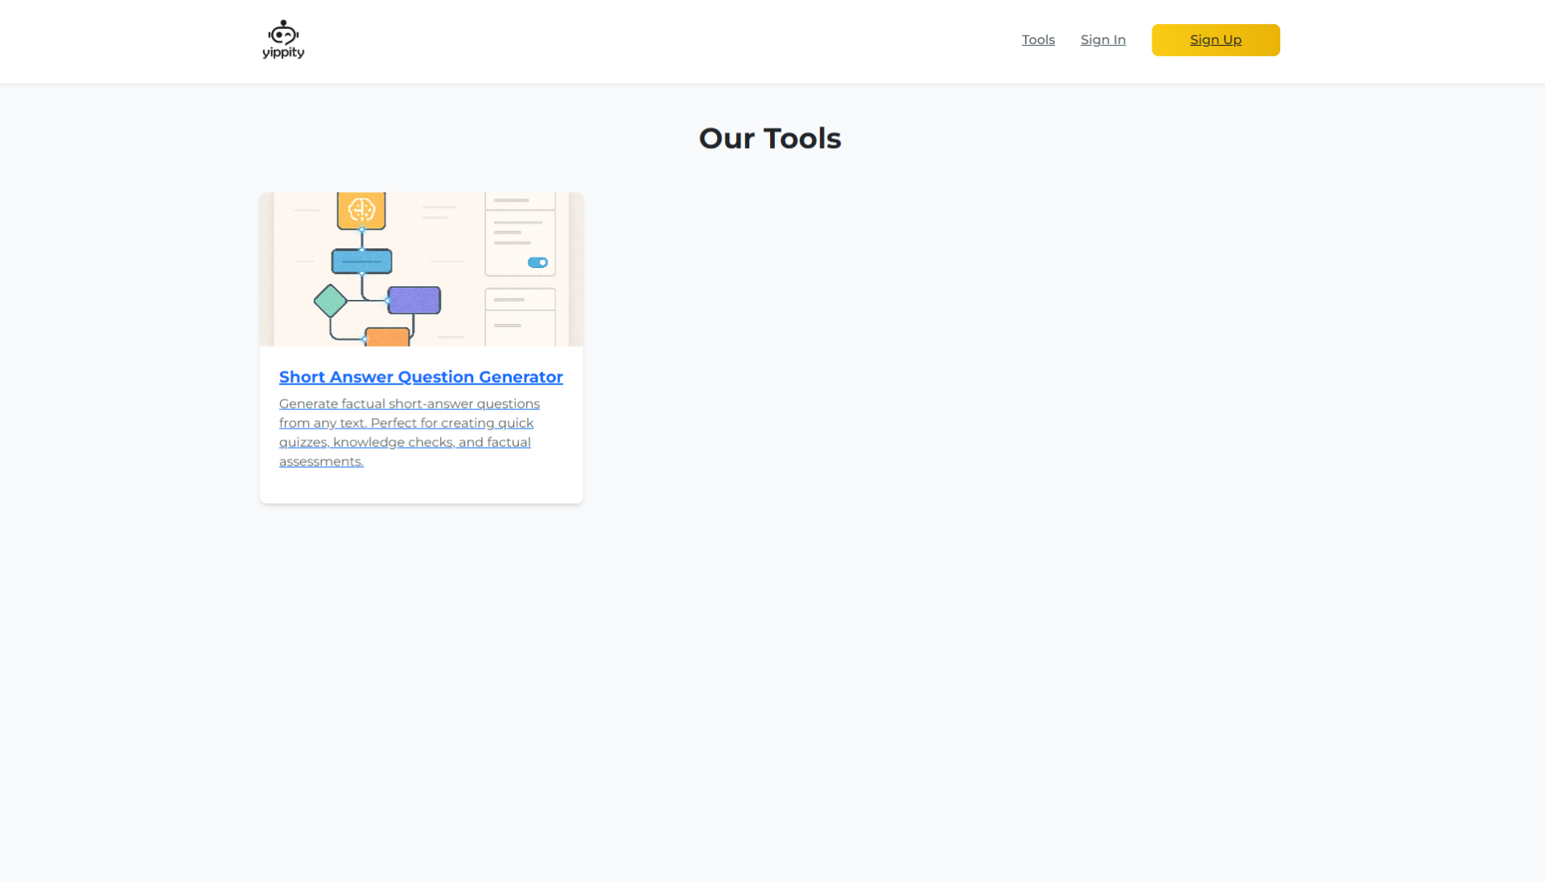Click the yippity robot logo

click(x=283, y=33)
